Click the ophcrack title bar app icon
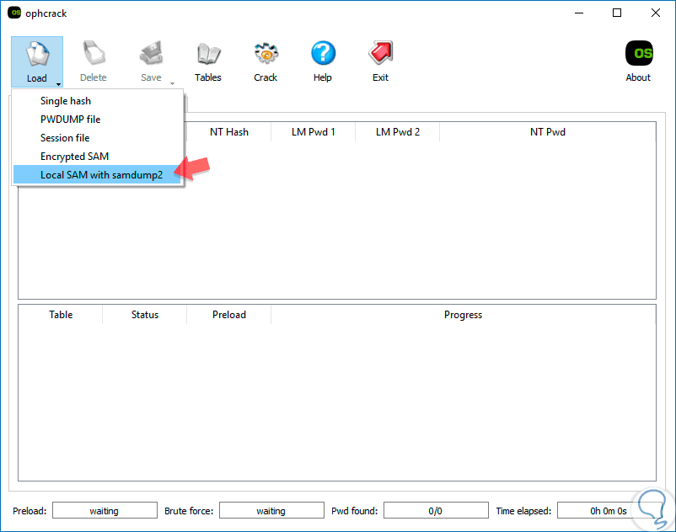 pos(14,13)
